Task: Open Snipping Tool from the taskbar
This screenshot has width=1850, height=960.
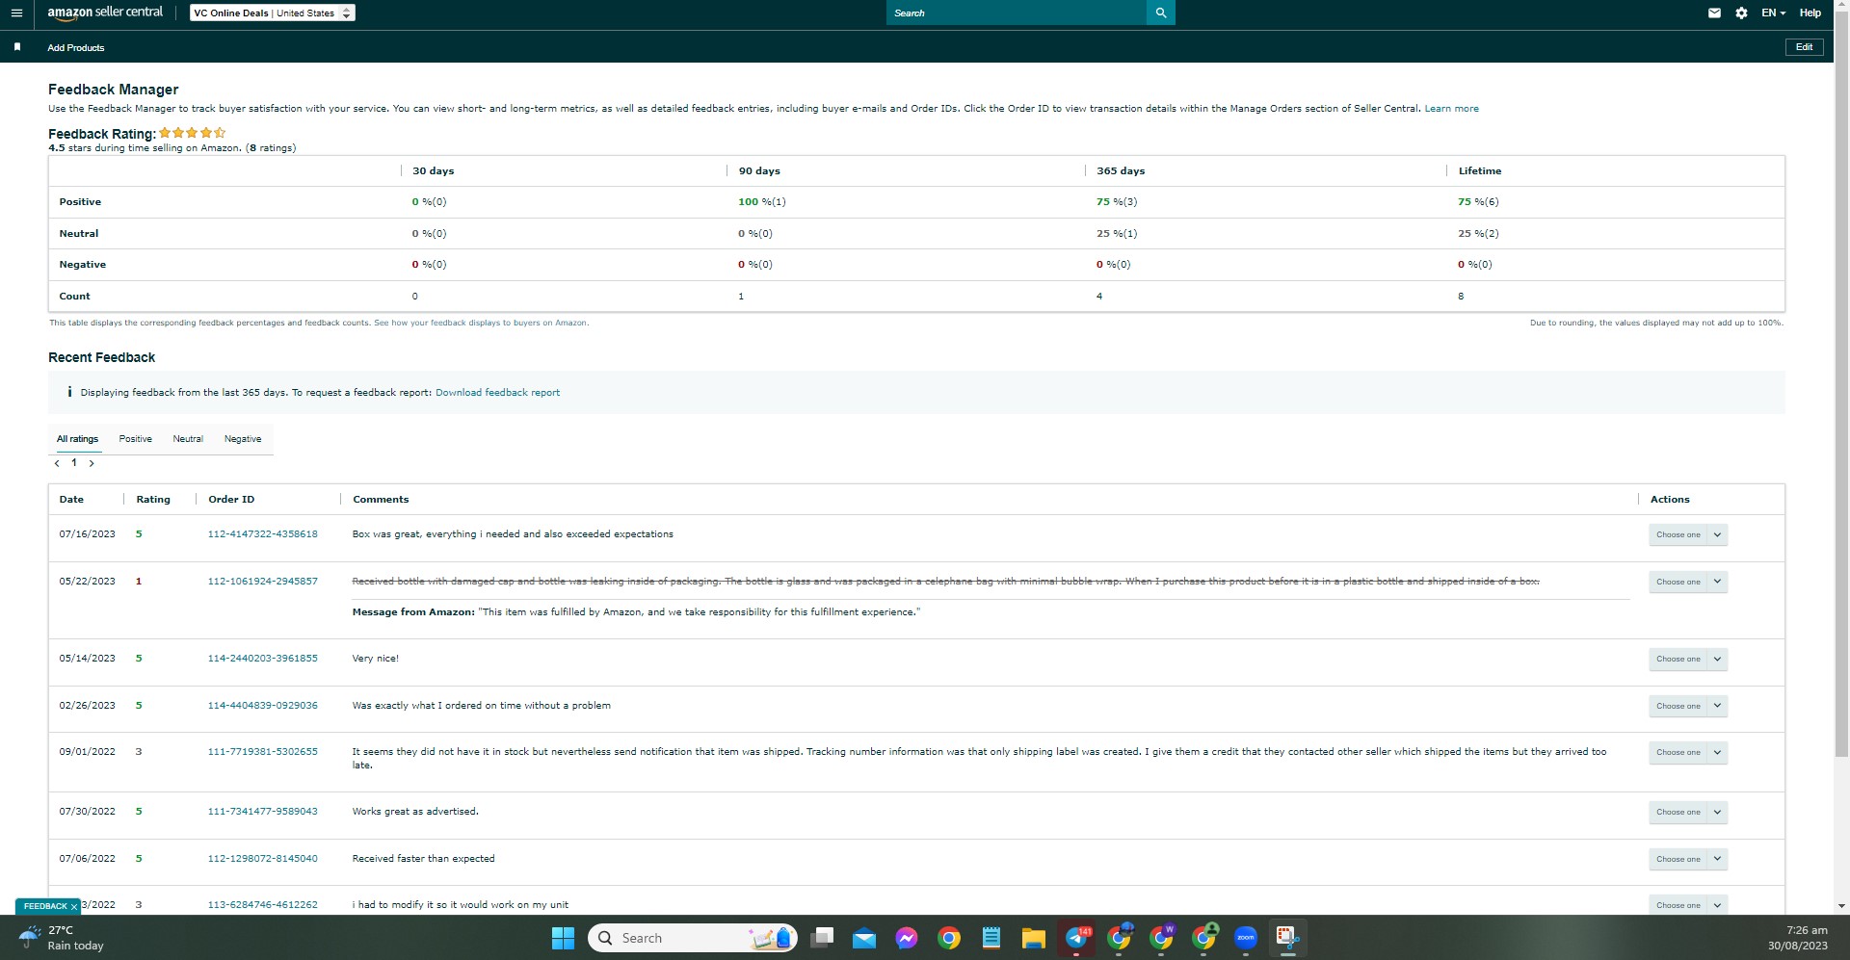Action: (1287, 938)
